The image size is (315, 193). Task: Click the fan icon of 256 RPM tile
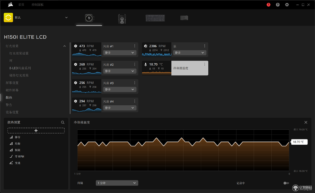click(76, 83)
